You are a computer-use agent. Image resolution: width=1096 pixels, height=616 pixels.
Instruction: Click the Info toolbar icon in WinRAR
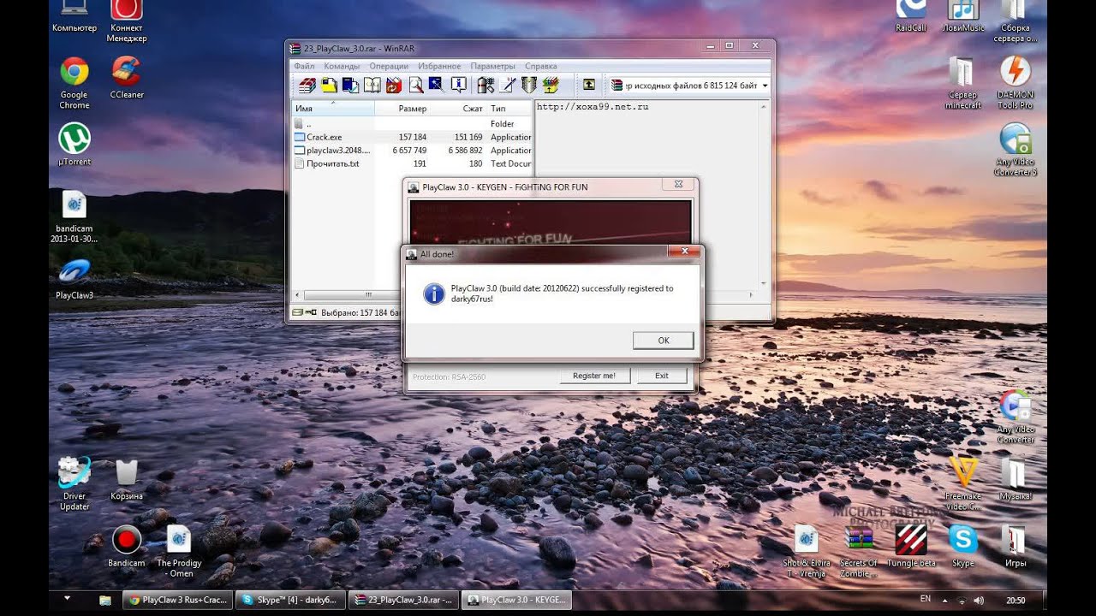pyautogui.click(x=459, y=85)
